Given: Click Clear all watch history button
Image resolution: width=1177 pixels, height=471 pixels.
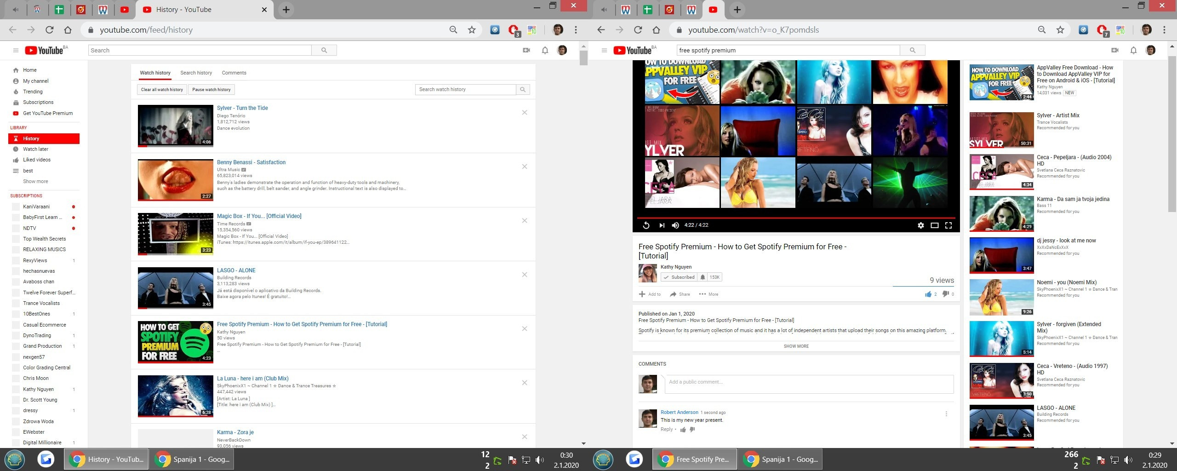Looking at the screenshot, I should 162,90.
